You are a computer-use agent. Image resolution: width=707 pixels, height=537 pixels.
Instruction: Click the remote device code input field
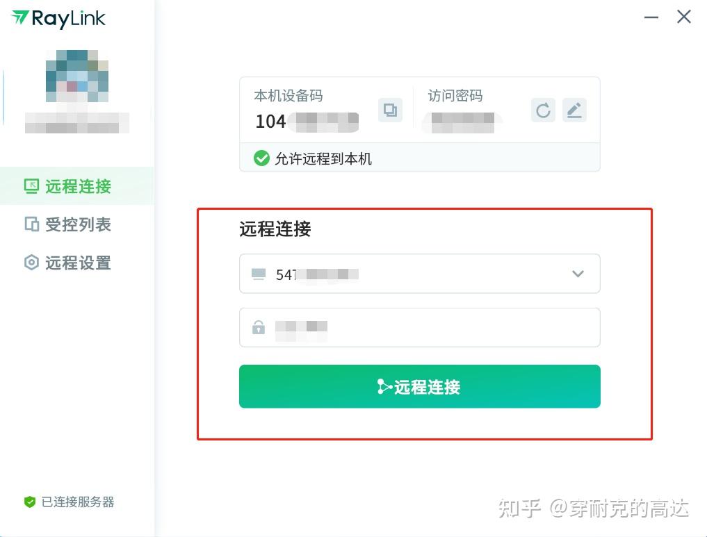click(417, 274)
